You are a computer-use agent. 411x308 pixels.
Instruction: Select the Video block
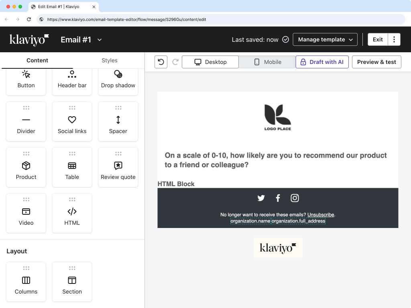pos(26,213)
